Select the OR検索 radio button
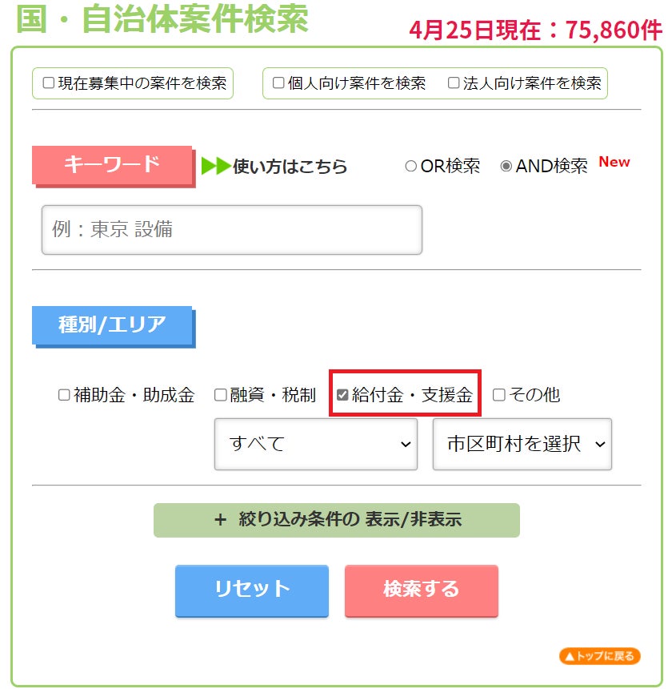Screen dimensions: 668x689 pyautogui.click(x=410, y=166)
